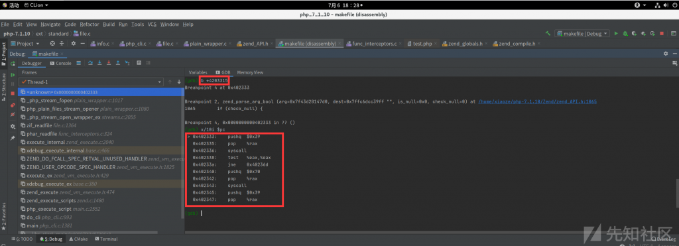
Task: Switch to the test.php editor tab
Action: 422,44
